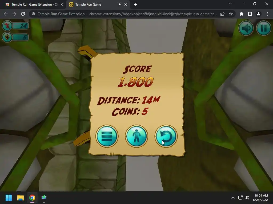273x204 pixels.
Task: Go back to the previous page
Action: click(6, 14)
